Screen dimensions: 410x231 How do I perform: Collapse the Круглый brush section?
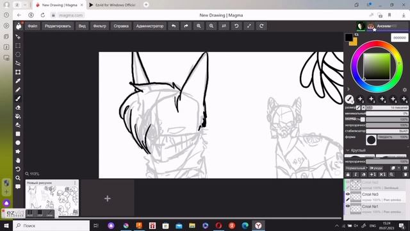[x=348, y=150]
